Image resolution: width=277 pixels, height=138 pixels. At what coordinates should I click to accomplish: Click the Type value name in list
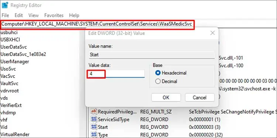point(103,135)
